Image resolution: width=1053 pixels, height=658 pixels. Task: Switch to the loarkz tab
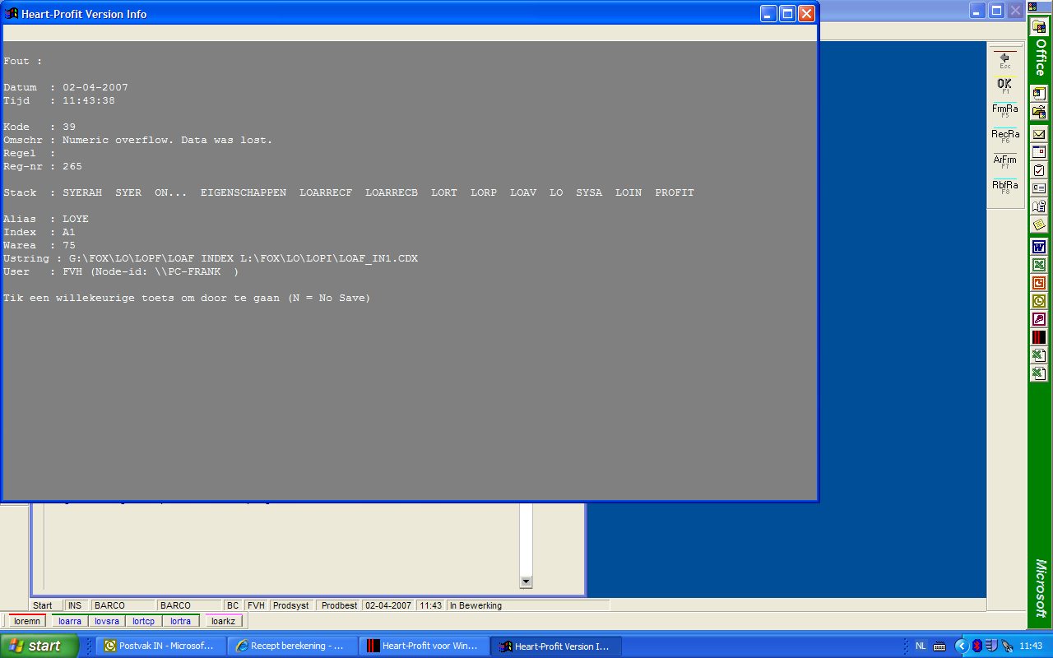point(224,621)
